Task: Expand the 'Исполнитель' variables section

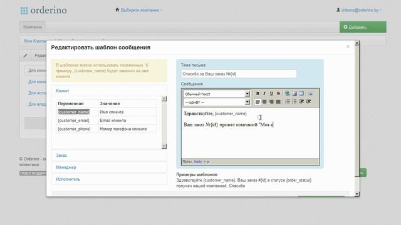Action: 68,179
